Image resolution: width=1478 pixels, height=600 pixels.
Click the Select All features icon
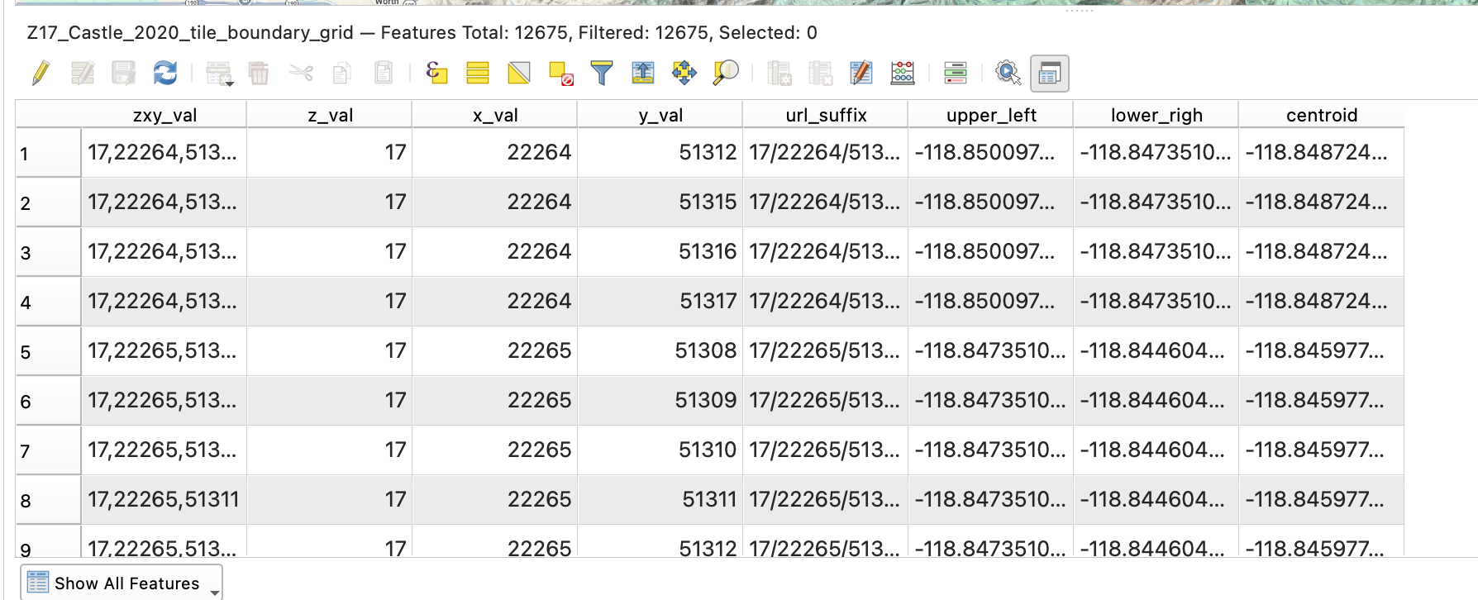click(478, 74)
